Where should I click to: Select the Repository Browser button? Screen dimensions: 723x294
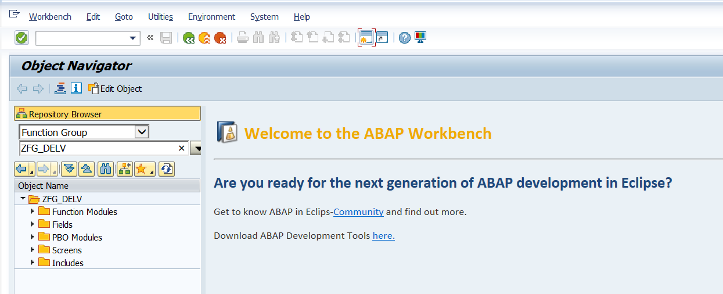(107, 114)
